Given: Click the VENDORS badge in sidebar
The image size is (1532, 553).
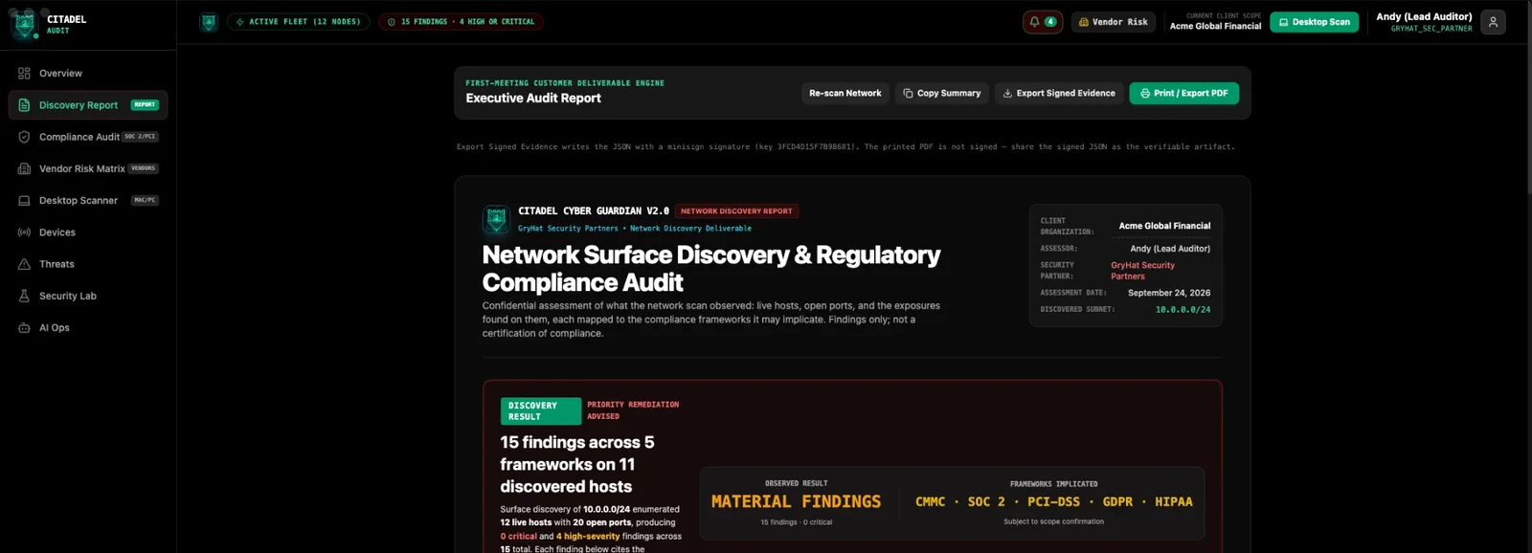Looking at the screenshot, I should click(x=143, y=168).
